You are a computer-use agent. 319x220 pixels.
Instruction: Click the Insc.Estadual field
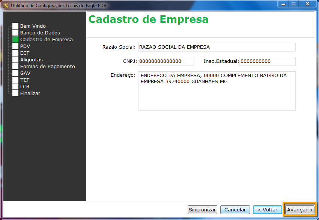(267, 61)
